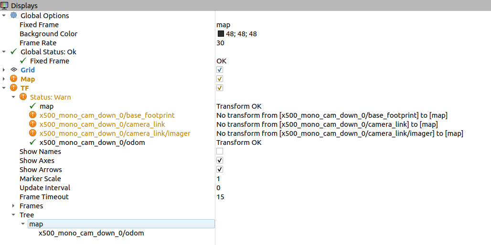The image size is (491, 245).
Task: Click the Displays panel monitor icon
Action: [x=4, y=5]
